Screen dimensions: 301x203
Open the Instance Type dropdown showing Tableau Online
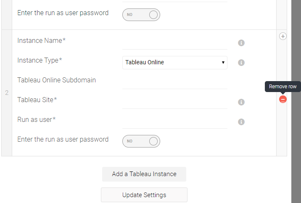(x=175, y=63)
